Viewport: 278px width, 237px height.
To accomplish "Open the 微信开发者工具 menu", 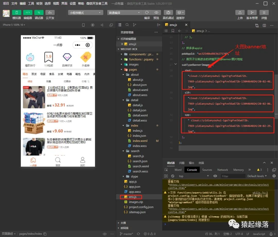I will 97,4.
